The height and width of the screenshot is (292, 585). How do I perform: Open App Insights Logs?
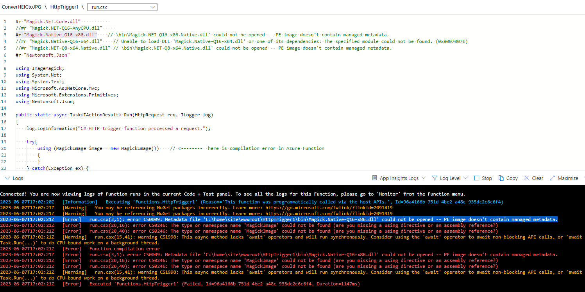(x=399, y=178)
